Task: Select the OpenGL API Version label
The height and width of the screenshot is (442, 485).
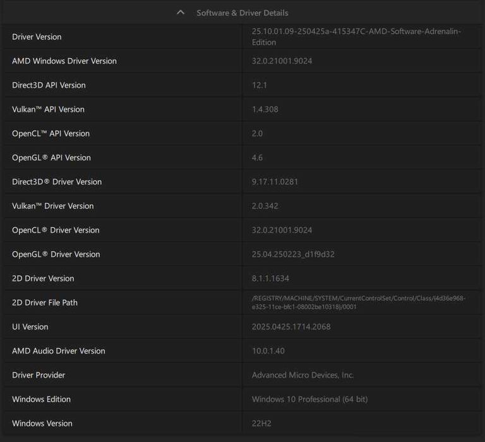Action: [x=51, y=157]
